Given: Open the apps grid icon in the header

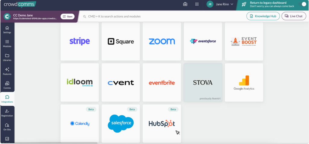Looking at the screenshot, I should pyautogui.click(x=197, y=4).
